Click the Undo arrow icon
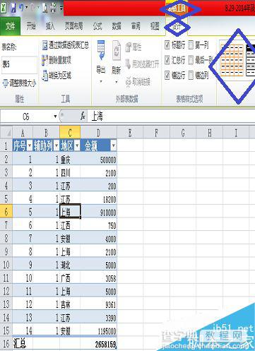Viewport: 255px width, 351px height. pos(21,8)
